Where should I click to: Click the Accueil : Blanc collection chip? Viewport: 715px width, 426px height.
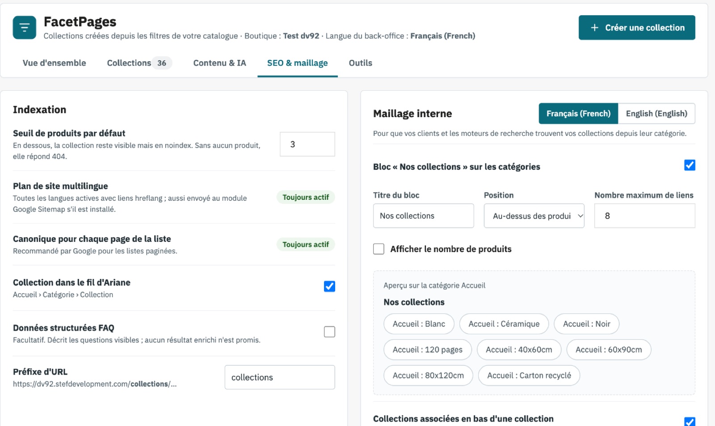click(419, 324)
